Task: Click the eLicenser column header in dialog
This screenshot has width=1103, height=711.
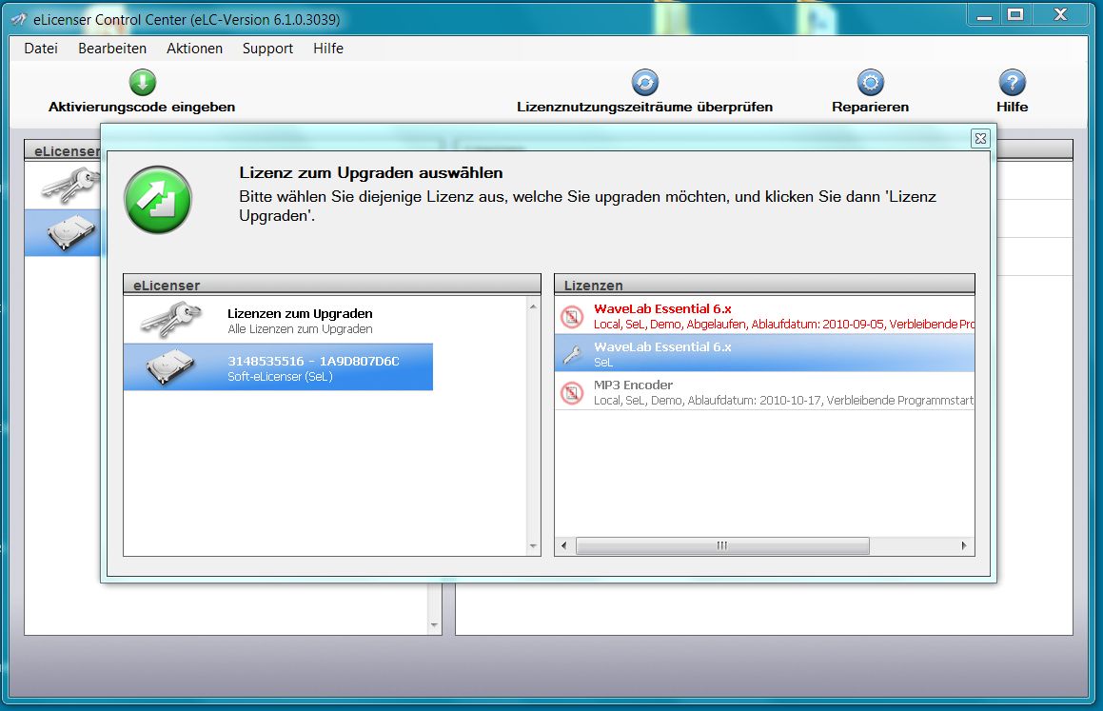Action: 332,285
